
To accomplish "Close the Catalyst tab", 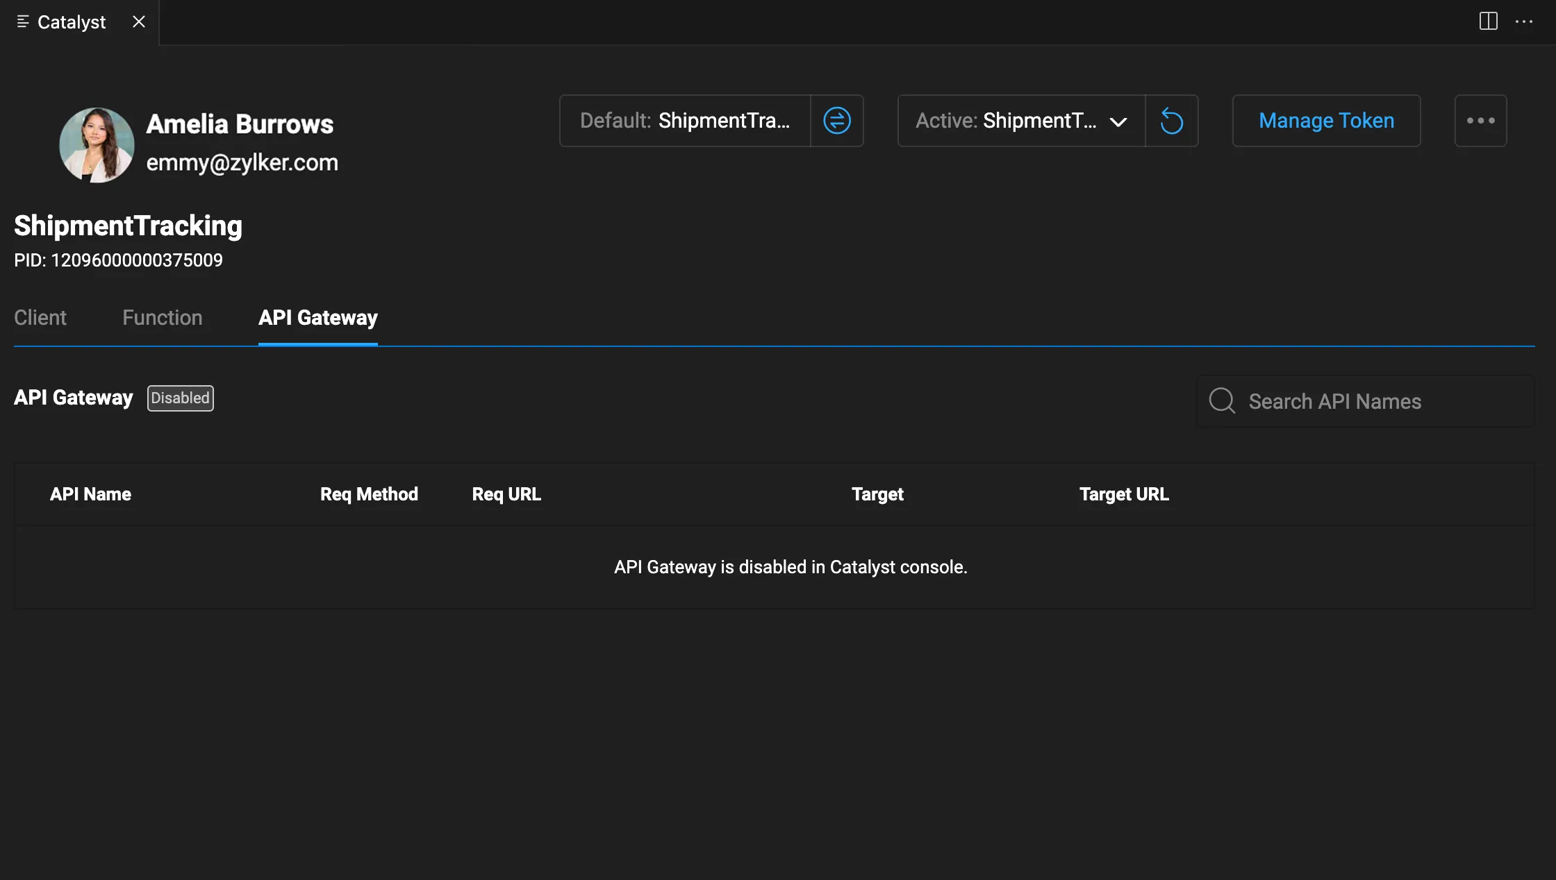I will point(139,22).
